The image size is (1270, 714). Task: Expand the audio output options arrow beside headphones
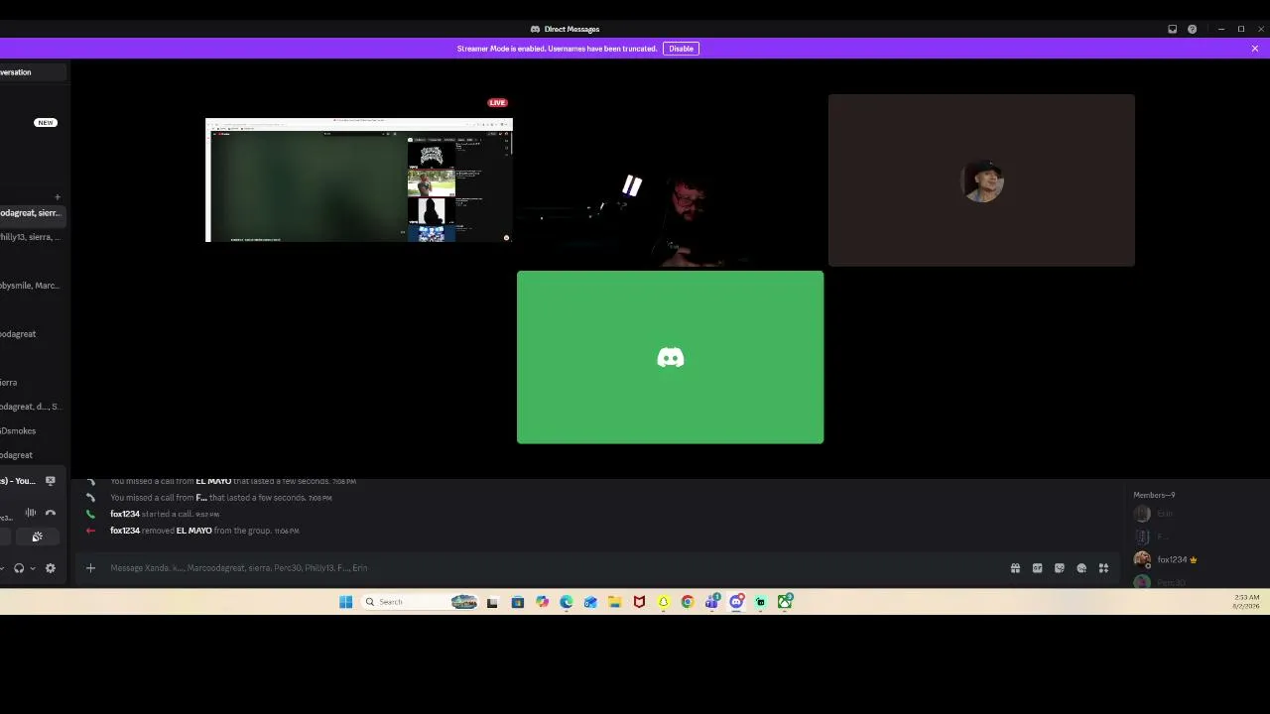click(x=32, y=568)
